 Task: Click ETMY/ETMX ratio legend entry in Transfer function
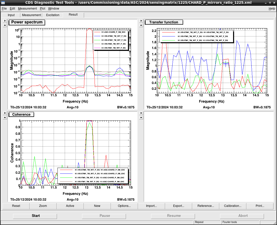(x=195, y=32)
